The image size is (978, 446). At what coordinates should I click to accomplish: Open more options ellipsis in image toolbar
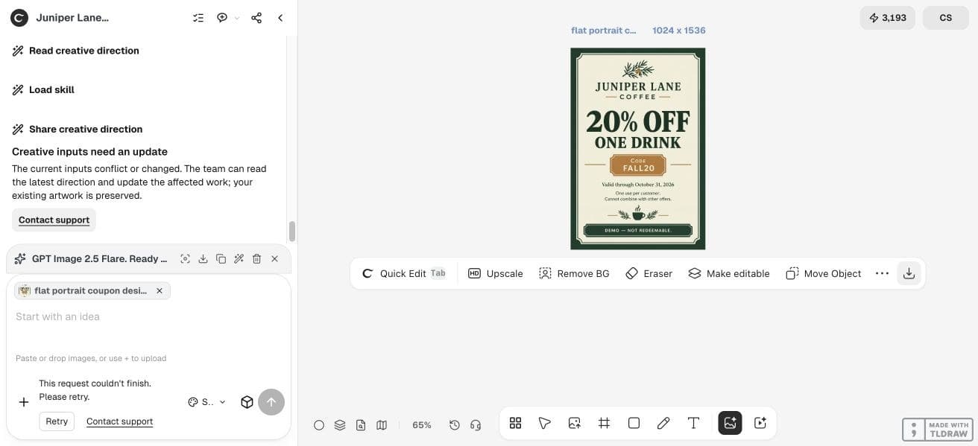click(x=882, y=274)
